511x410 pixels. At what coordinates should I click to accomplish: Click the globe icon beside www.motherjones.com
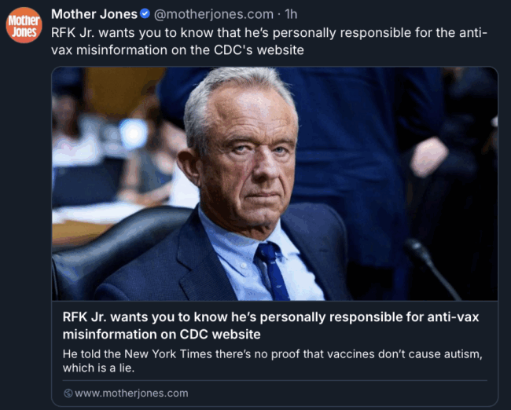pyautogui.click(x=68, y=393)
